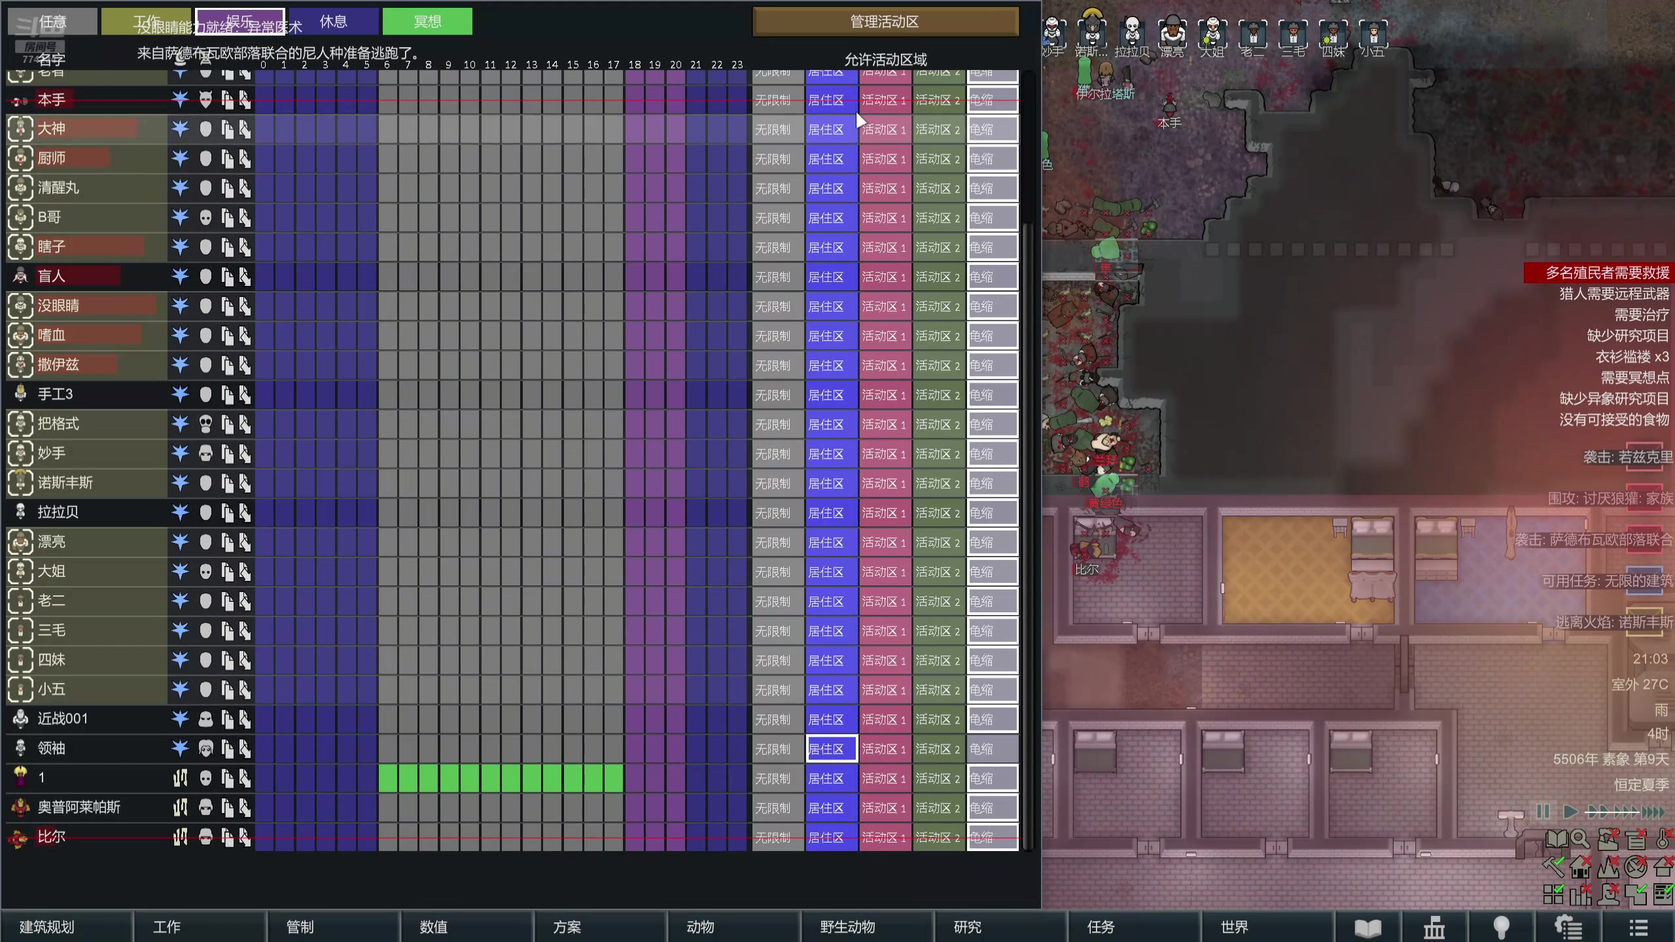This screenshot has width=1675, height=942.
Task: Open the 需要治疗 alert
Action: (x=1641, y=315)
